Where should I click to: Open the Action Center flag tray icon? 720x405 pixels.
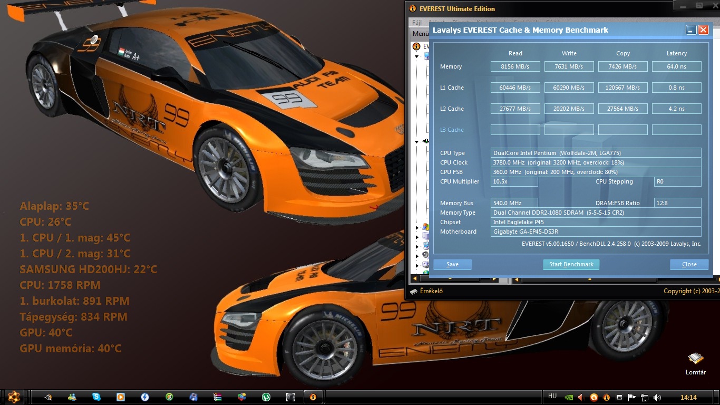click(x=631, y=397)
